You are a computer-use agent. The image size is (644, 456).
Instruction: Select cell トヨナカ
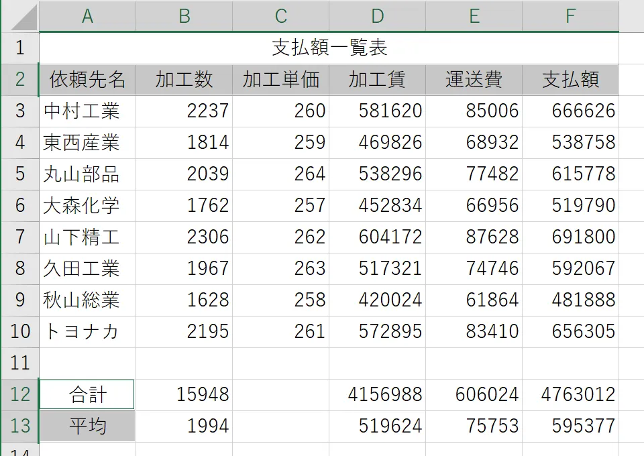point(87,332)
